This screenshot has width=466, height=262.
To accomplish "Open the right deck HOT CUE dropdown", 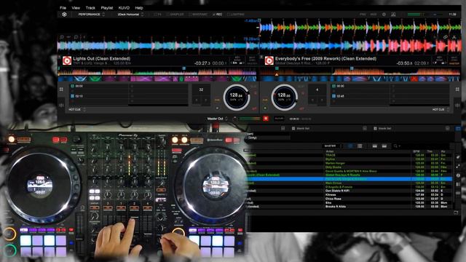I will pos(441,110).
